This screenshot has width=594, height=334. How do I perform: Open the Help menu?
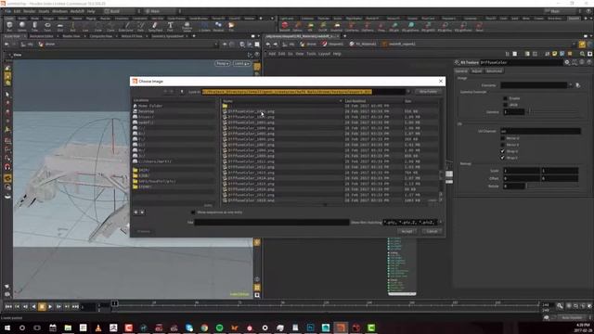pyautogui.click(x=91, y=11)
